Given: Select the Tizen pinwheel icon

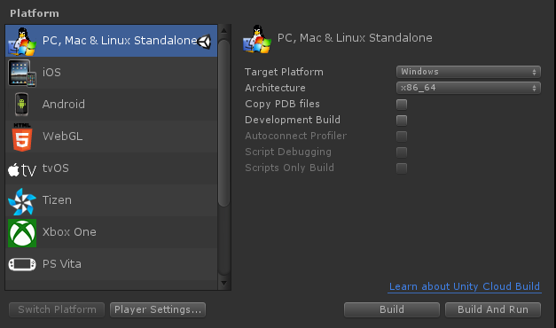Looking at the screenshot, I should click(x=22, y=201).
